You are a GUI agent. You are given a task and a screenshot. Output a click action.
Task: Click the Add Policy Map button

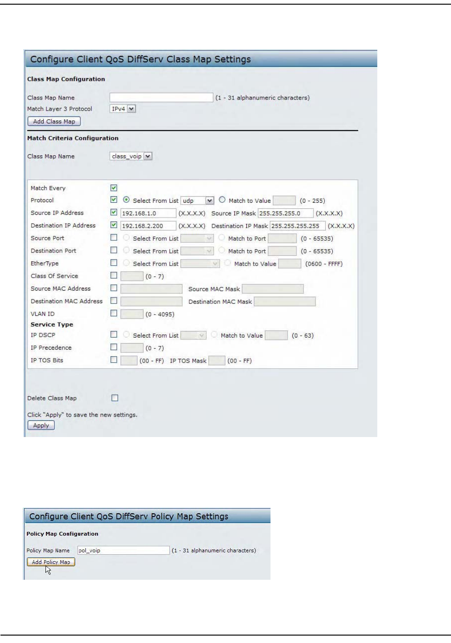(x=51, y=562)
